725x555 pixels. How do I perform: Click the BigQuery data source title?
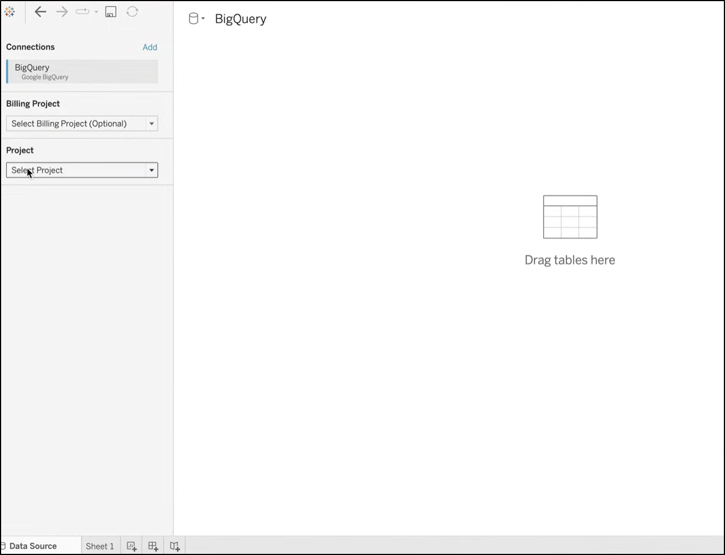pos(241,19)
